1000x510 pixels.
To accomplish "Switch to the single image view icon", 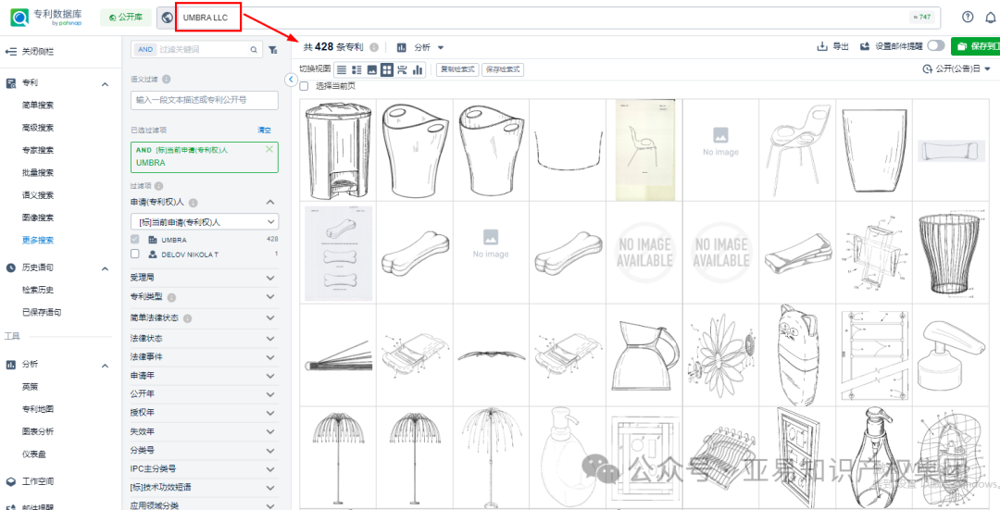I will tap(372, 69).
